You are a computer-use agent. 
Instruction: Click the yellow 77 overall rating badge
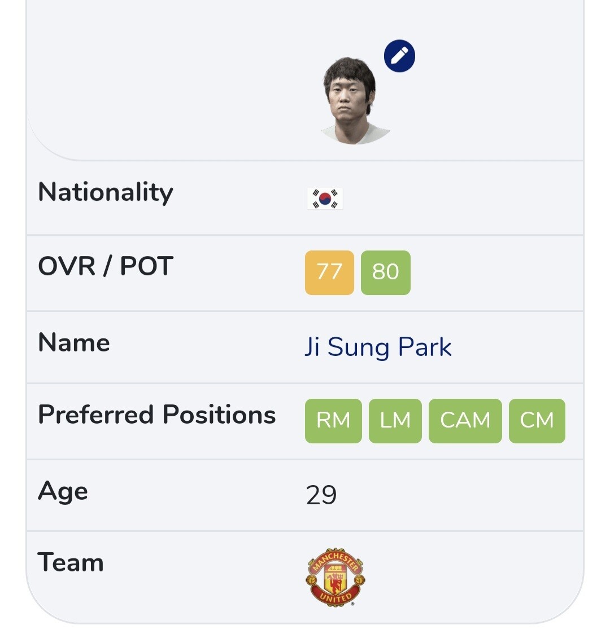pyautogui.click(x=329, y=272)
